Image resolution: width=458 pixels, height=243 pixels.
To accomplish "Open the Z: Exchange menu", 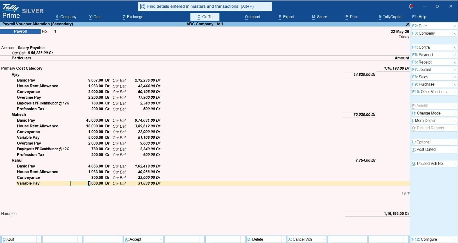I will 133,17.
